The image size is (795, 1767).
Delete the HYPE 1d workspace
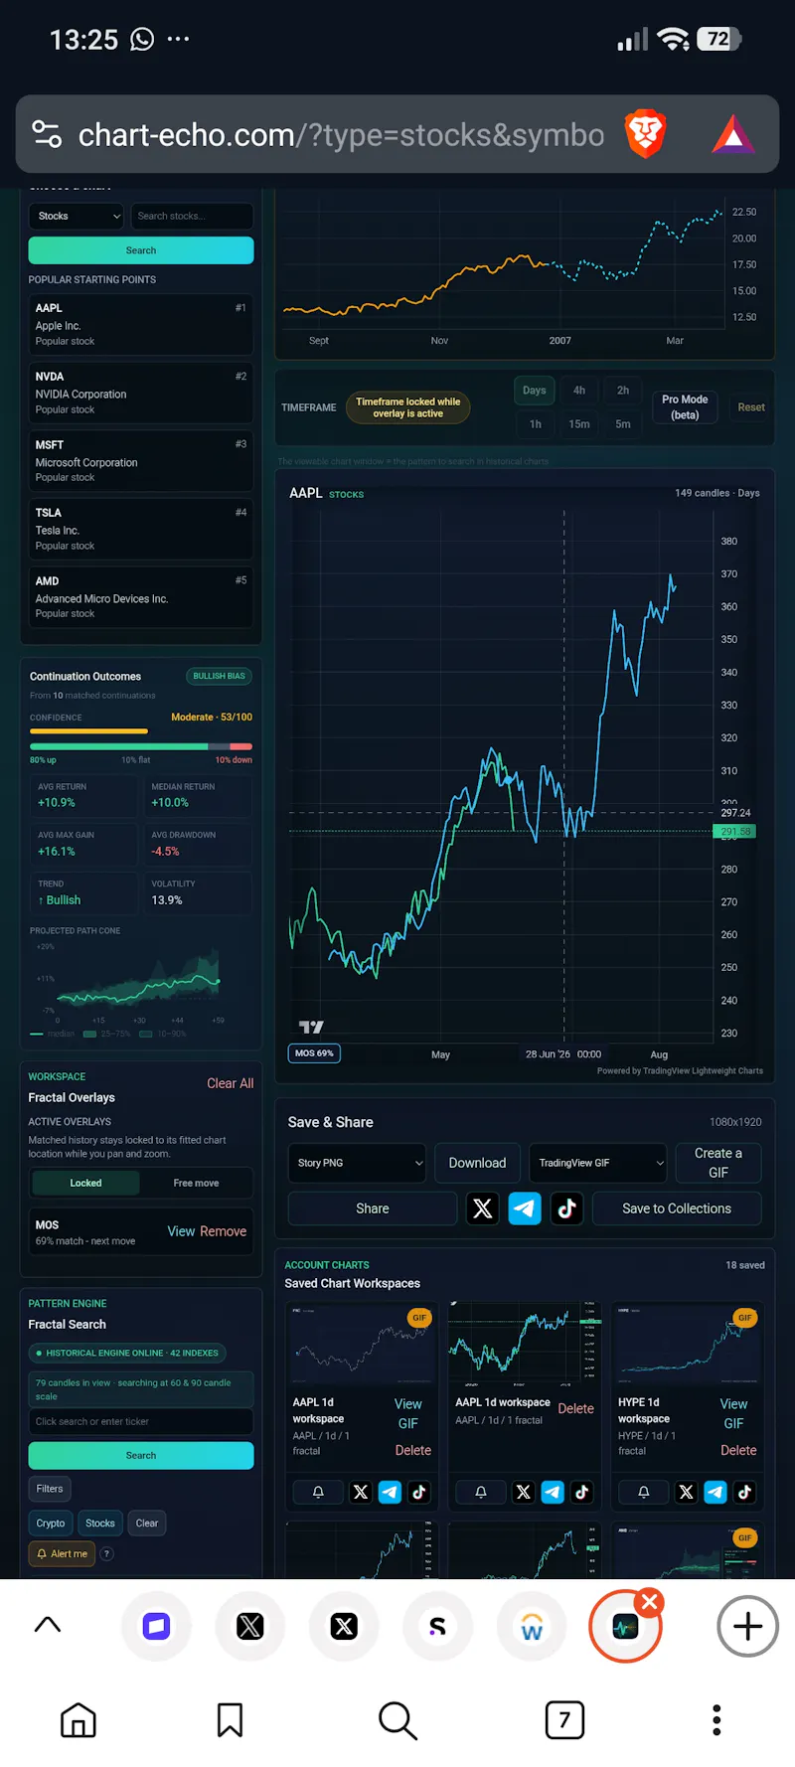pos(738,1450)
